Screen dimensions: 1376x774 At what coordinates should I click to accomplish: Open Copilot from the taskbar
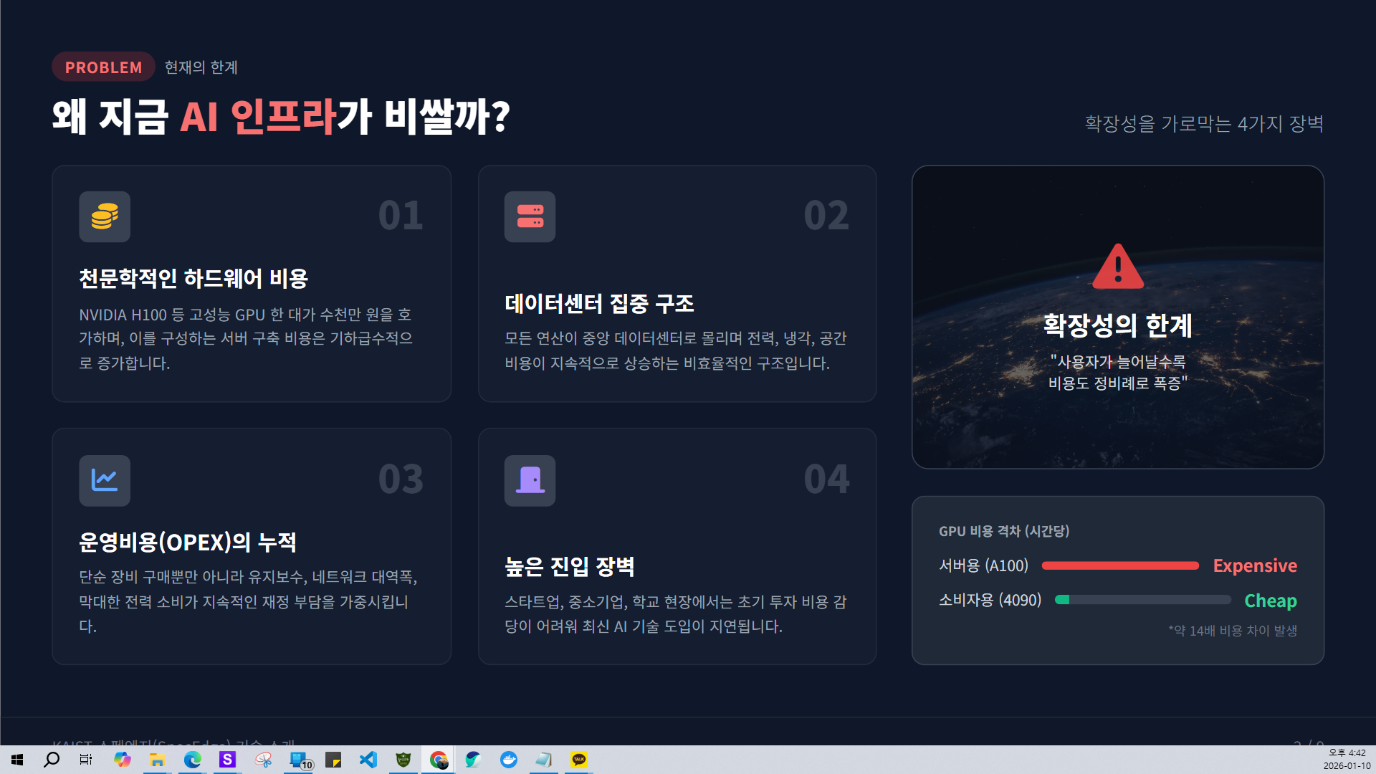pos(123,760)
